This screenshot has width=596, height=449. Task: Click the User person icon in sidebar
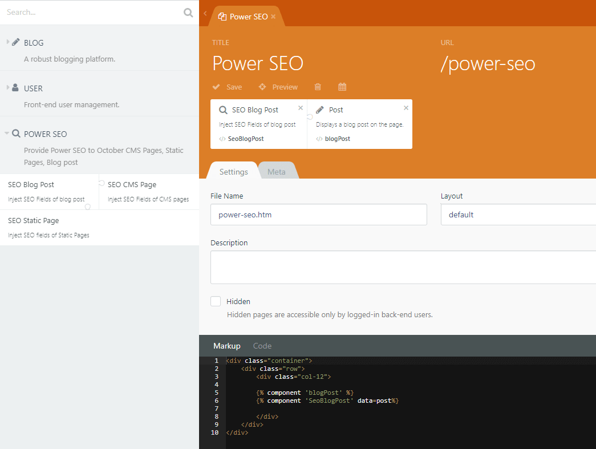15,88
